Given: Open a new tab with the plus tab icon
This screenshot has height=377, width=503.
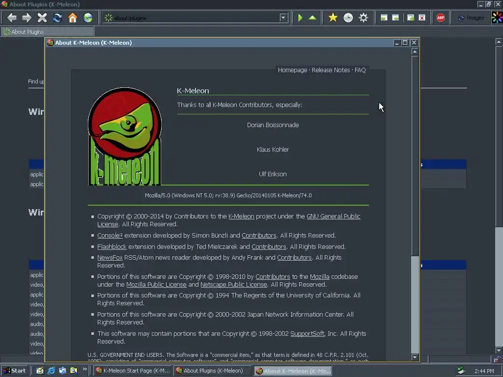Looking at the screenshot, I should click(411, 18).
